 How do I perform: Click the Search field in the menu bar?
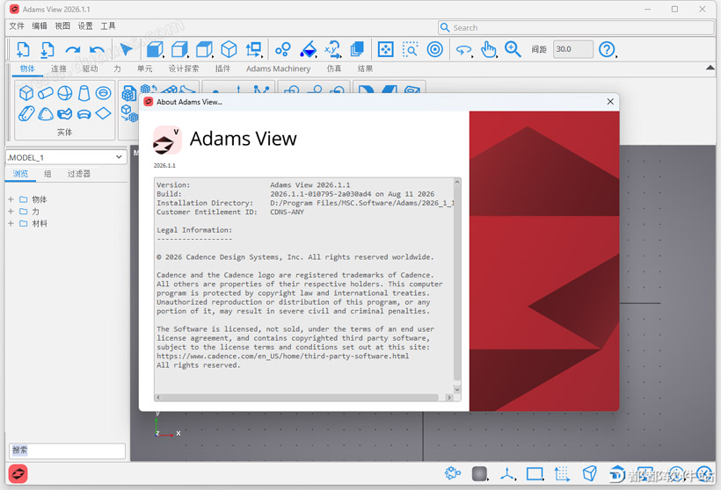576,27
